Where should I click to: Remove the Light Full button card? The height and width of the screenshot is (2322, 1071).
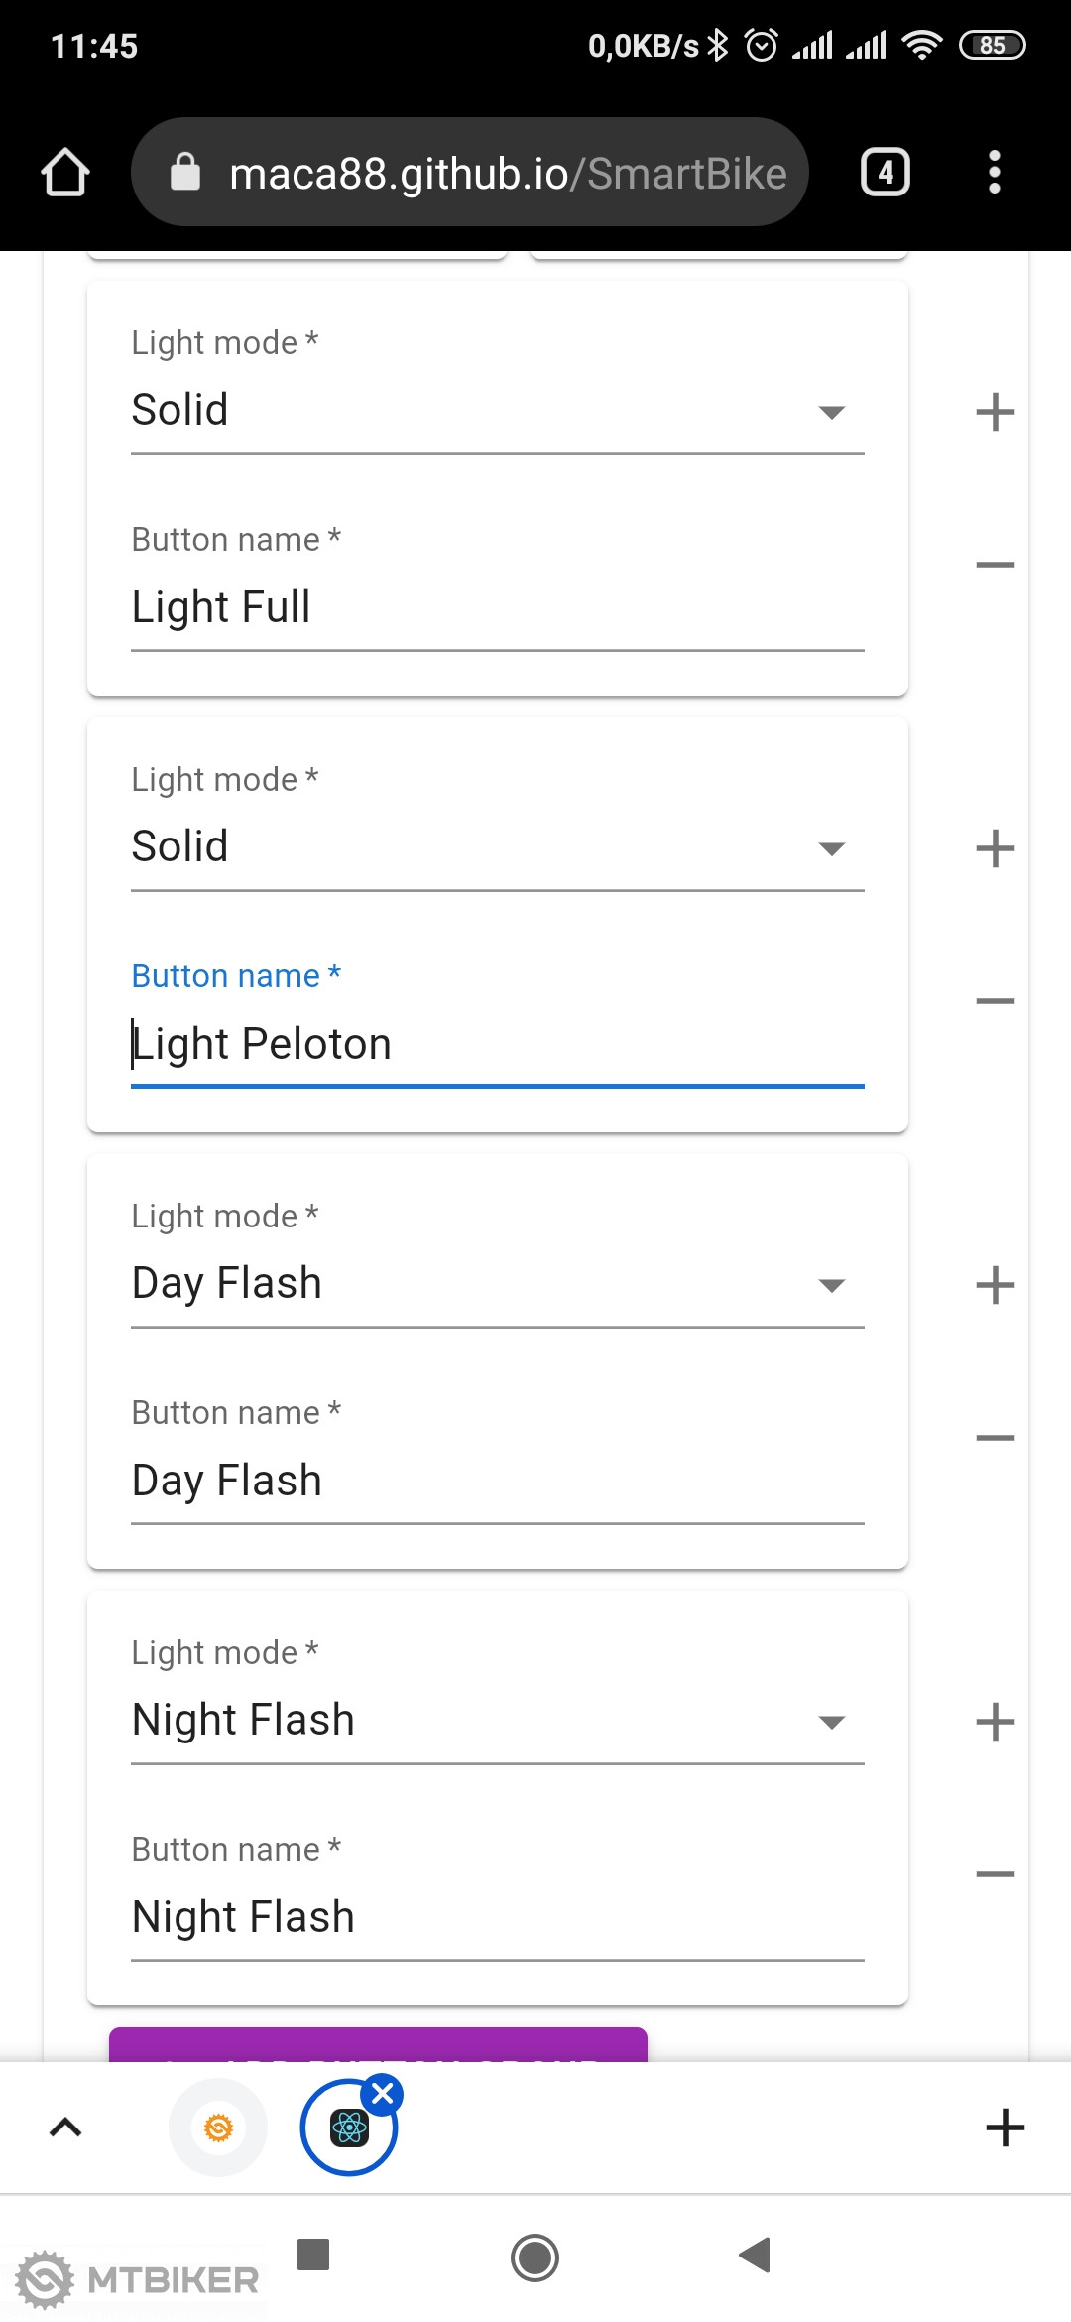tap(995, 565)
